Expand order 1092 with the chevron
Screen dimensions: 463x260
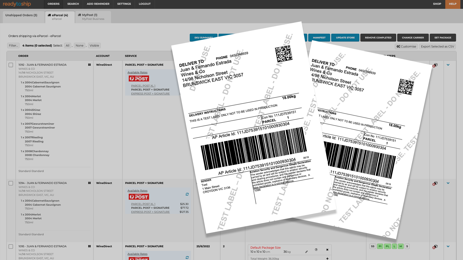tap(448, 65)
